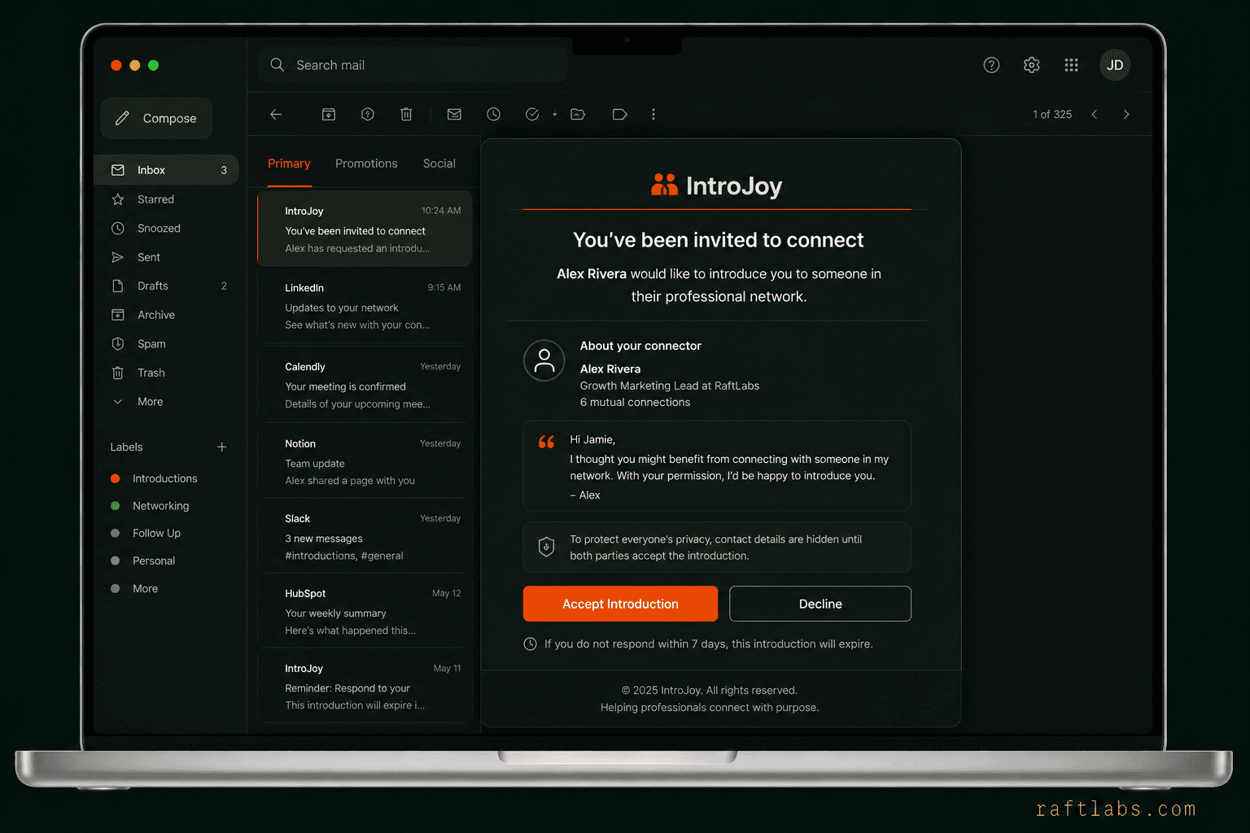The image size is (1250, 833).
Task: Report spam using the toolbar icon
Action: [368, 115]
